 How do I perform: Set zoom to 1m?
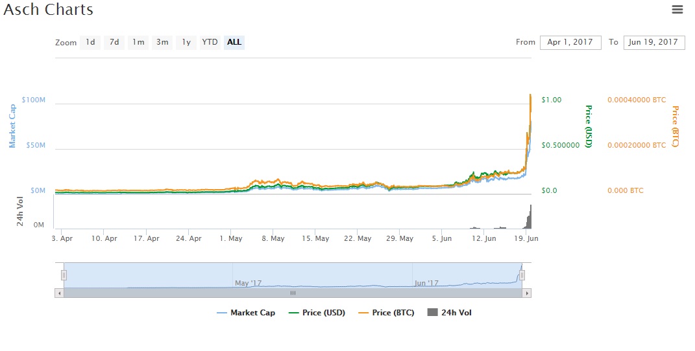138,42
